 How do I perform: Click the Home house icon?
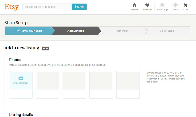tap(134, 5)
